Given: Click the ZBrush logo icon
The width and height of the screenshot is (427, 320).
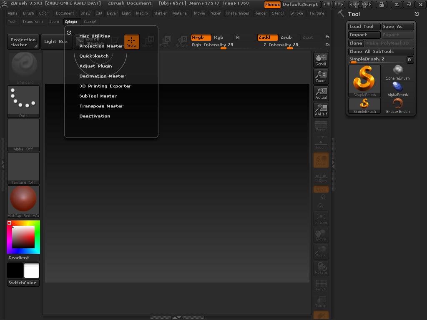Looking at the screenshot, I should 4,4.
